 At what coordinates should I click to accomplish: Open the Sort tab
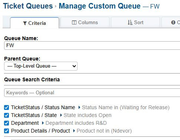[135, 22]
